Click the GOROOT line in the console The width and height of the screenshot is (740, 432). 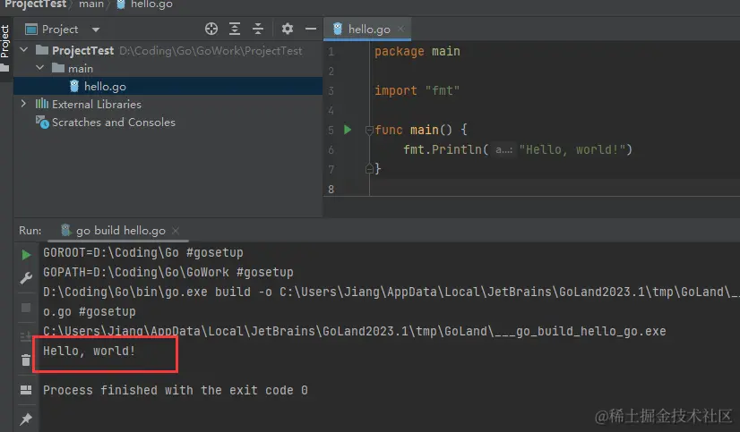[143, 252]
